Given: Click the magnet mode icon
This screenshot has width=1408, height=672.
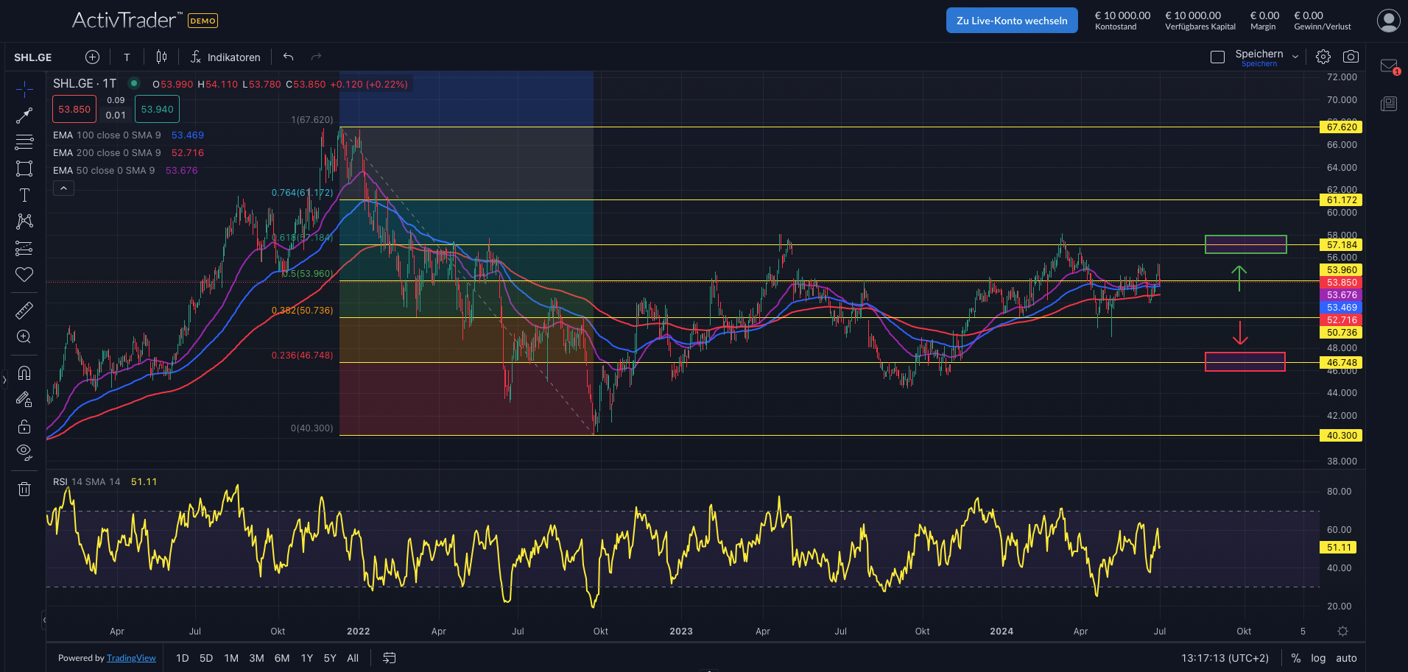Looking at the screenshot, I should tap(24, 373).
